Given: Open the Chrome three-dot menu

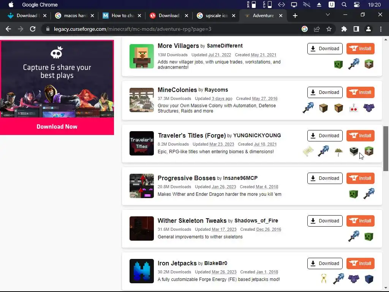Looking at the screenshot, I should [x=381, y=29].
